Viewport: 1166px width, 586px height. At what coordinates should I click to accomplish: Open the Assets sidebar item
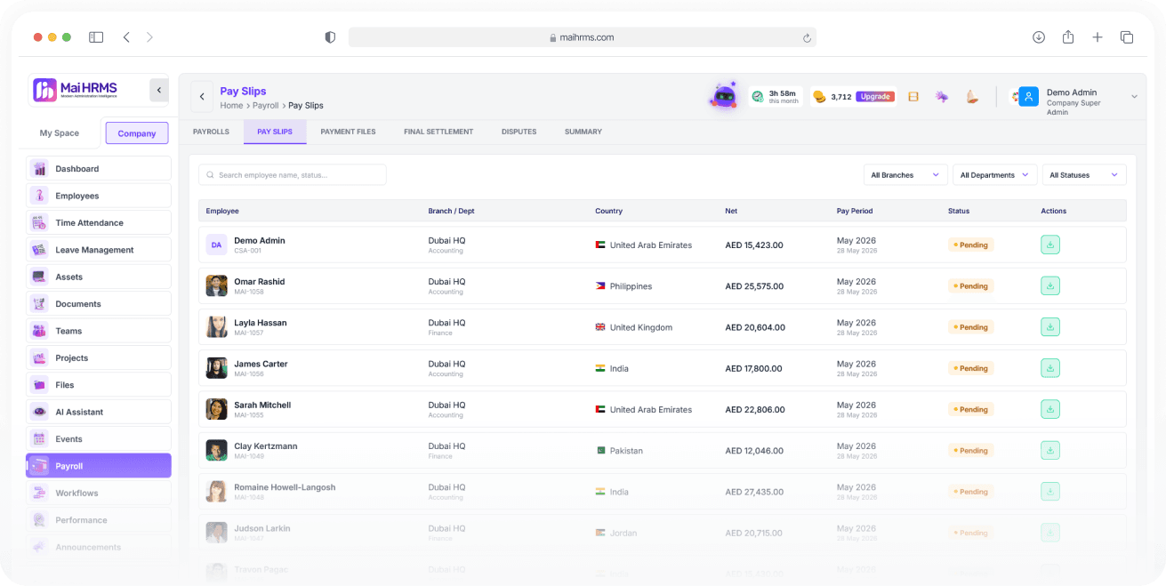(x=99, y=277)
